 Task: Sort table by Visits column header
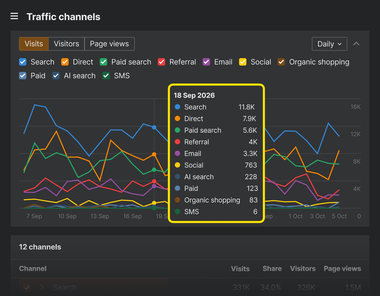point(240,269)
